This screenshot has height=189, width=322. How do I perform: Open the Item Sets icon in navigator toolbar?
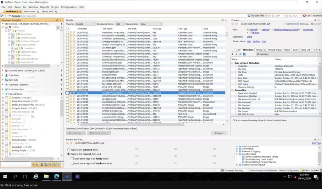pyautogui.click(x=46, y=165)
